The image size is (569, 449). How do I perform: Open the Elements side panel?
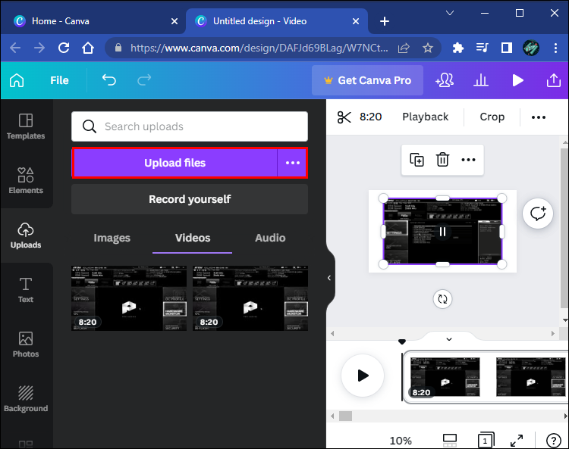(x=26, y=181)
